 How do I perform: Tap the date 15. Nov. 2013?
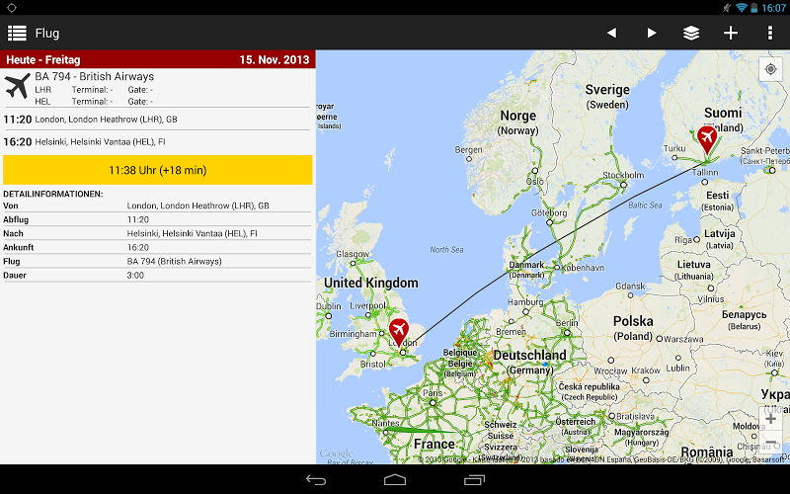coord(275,60)
